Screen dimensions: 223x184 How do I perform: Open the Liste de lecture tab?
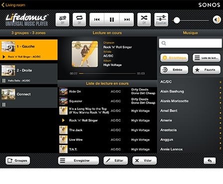[207, 57]
